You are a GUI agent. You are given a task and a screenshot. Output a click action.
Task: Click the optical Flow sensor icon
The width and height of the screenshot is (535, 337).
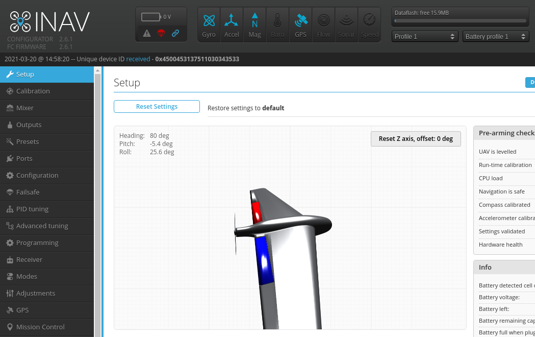(x=323, y=25)
